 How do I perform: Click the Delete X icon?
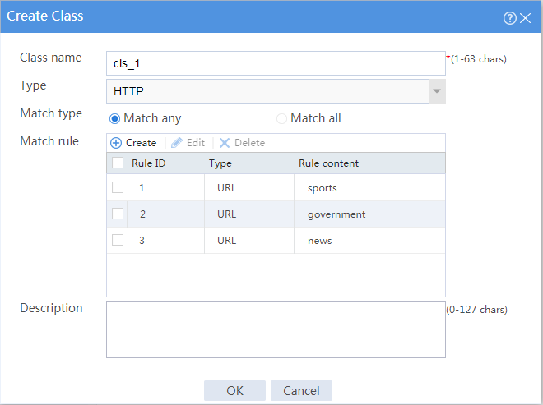[x=225, y=143]
